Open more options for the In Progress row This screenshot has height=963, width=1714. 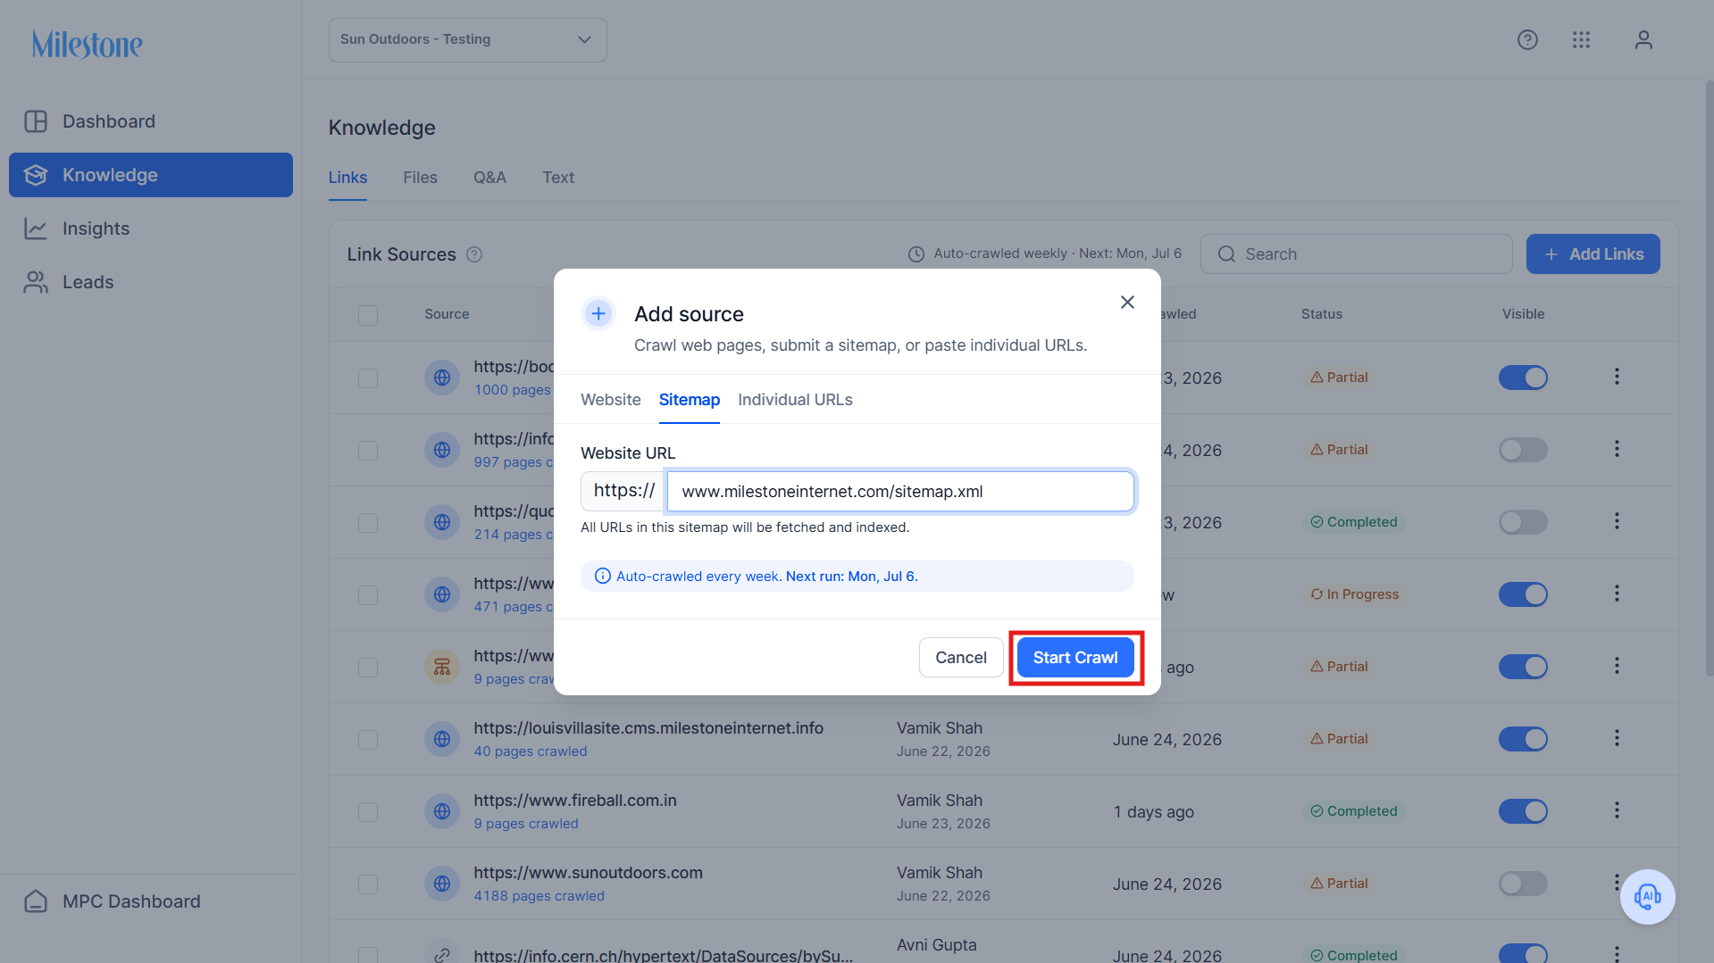coord(1617,594)
